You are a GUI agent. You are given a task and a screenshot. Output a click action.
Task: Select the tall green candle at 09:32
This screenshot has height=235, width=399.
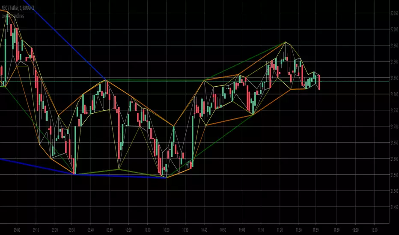75,150
